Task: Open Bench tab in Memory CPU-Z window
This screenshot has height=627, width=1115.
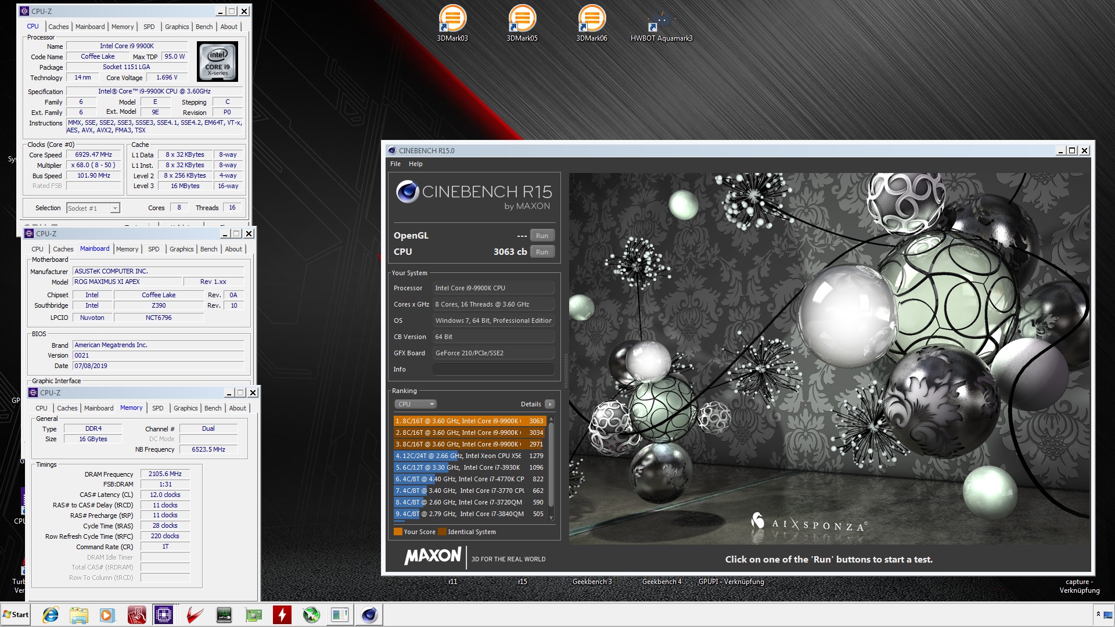Action: [213, 408]
